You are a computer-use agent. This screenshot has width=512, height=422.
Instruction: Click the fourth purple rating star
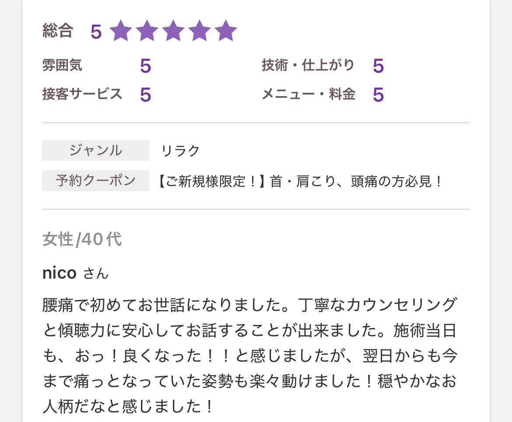(x=200, y=31)
